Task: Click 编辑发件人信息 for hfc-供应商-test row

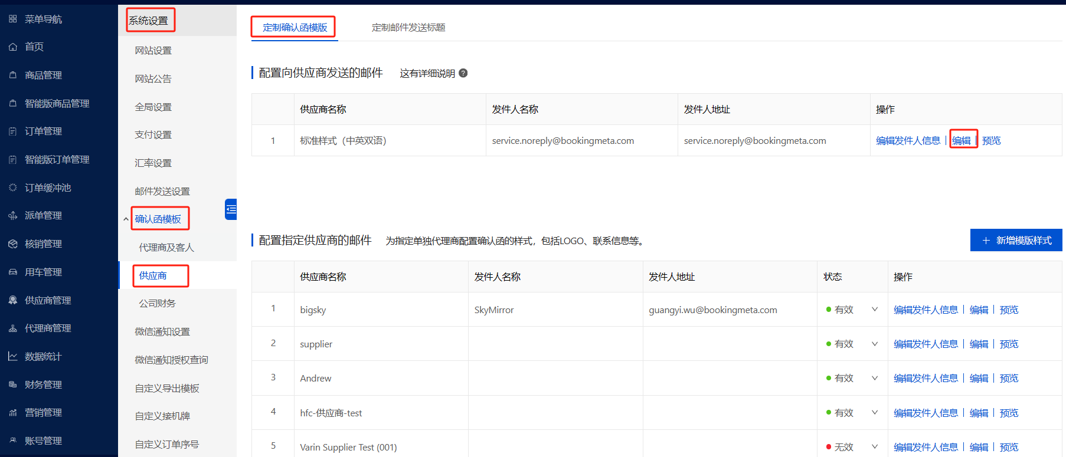Action: click(926, 413)
